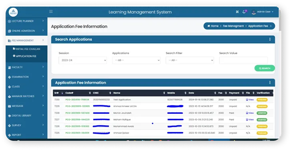Screen dimensions: 291x150
Task: Click the Class sidebar icon
Action: click(10, 87)
